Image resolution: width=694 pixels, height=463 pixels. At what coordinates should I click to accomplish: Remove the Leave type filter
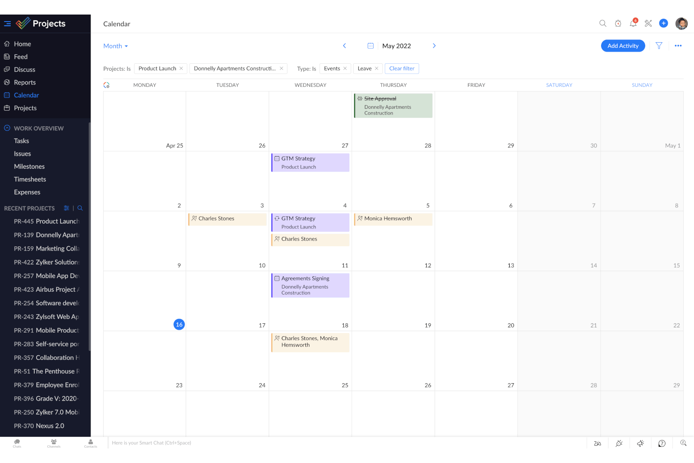tap(377, 68)
